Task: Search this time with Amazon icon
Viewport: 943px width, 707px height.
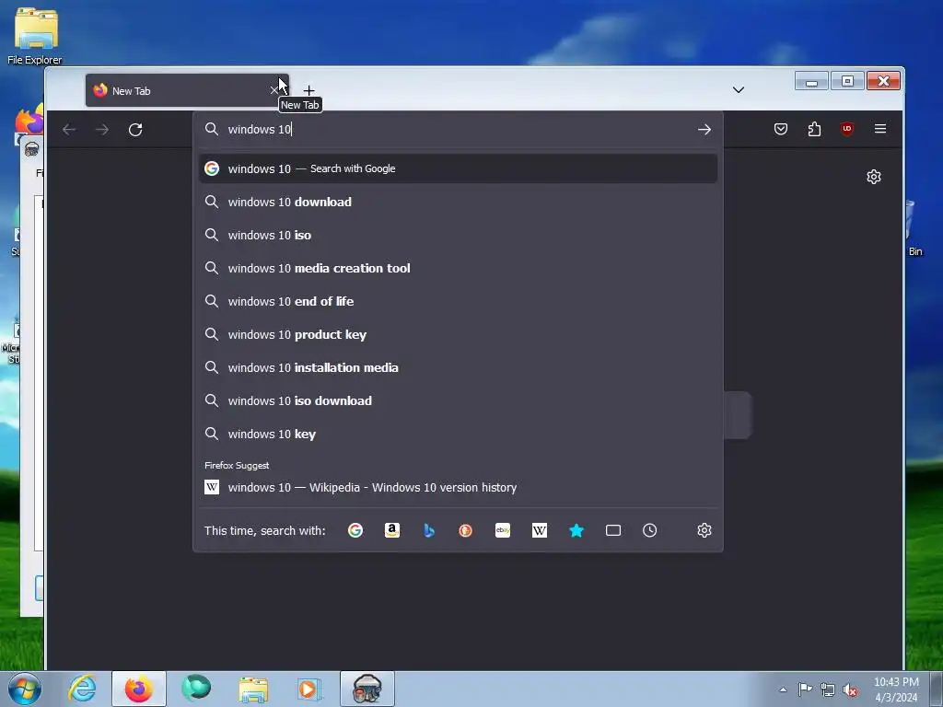Action: [x=392, y=530]
